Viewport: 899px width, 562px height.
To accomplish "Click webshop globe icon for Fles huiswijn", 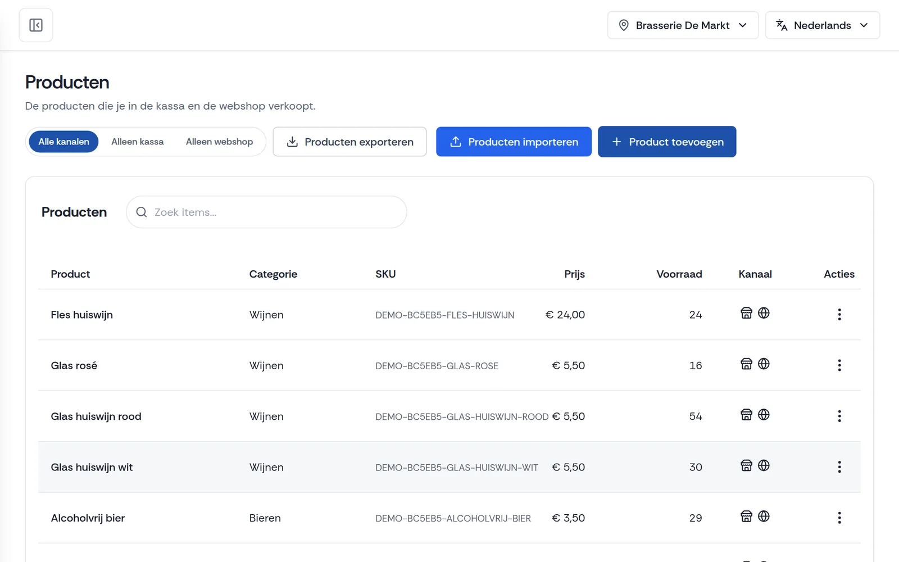I will coord(764,313).
